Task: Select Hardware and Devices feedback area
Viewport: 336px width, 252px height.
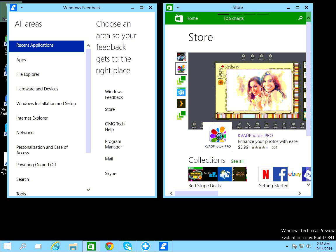Action: [x=37, y=89]
